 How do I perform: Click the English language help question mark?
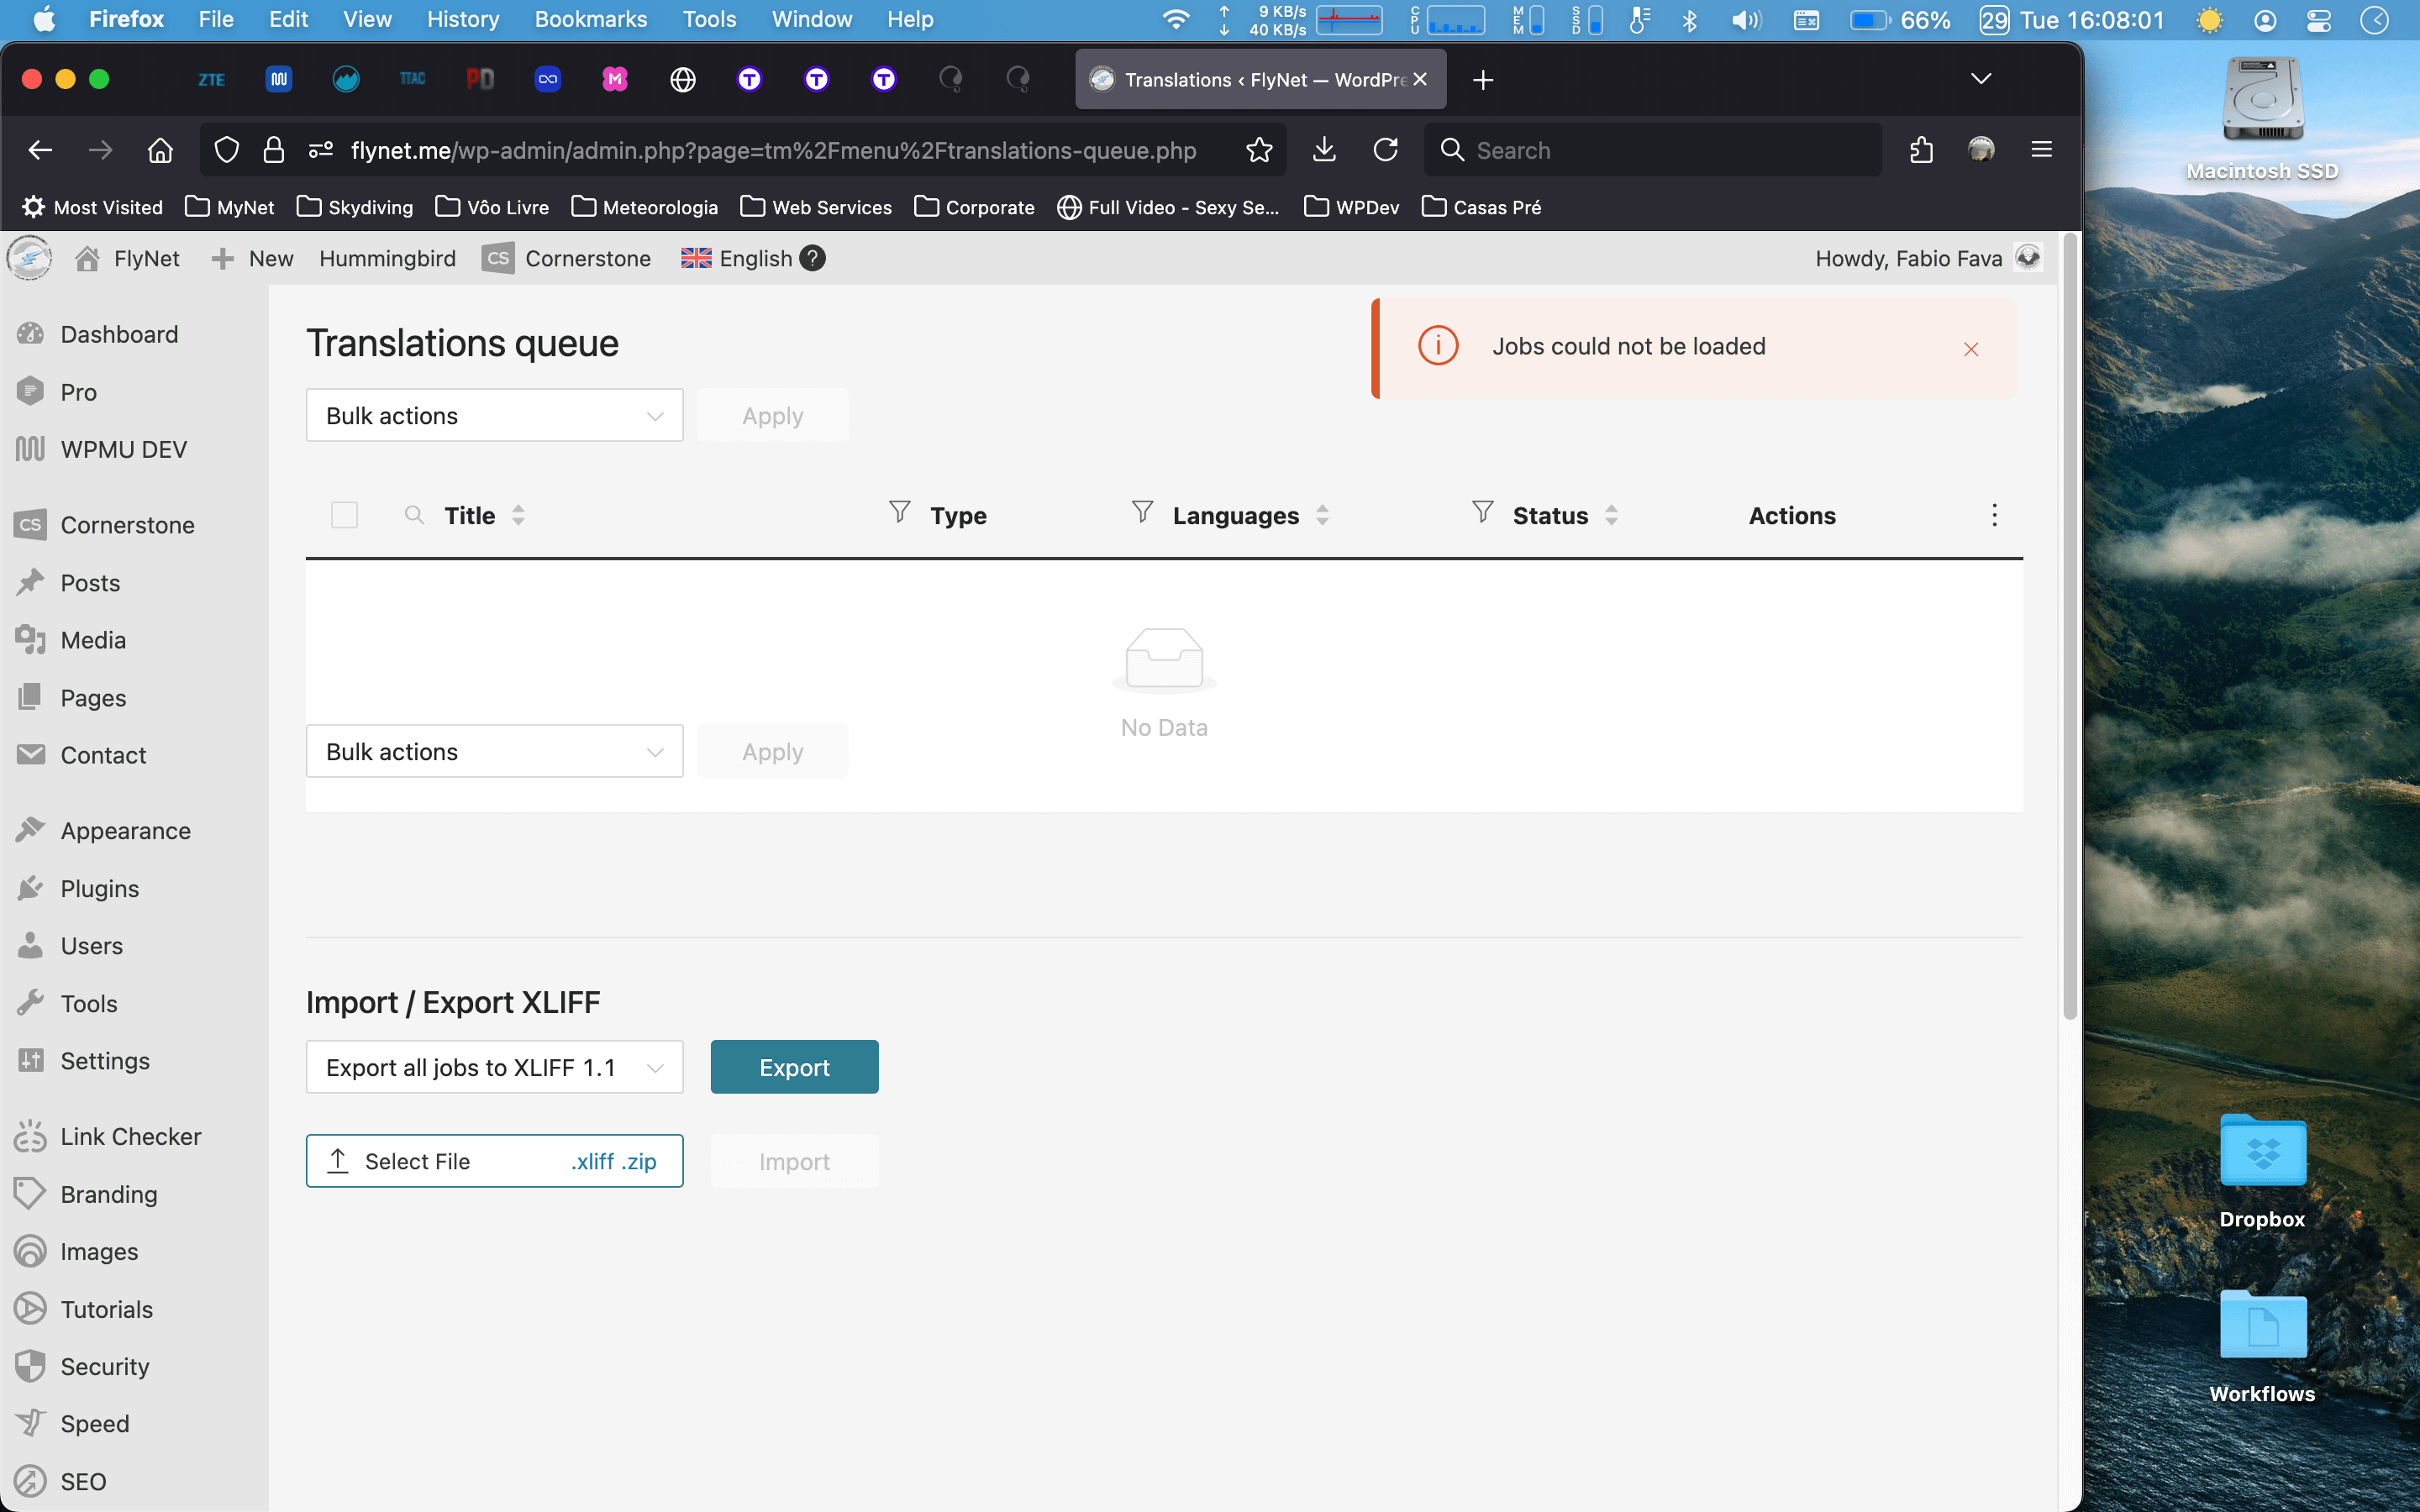pyautogui.click(x=813, y=258)
